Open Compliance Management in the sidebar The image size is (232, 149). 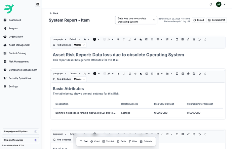23,70
